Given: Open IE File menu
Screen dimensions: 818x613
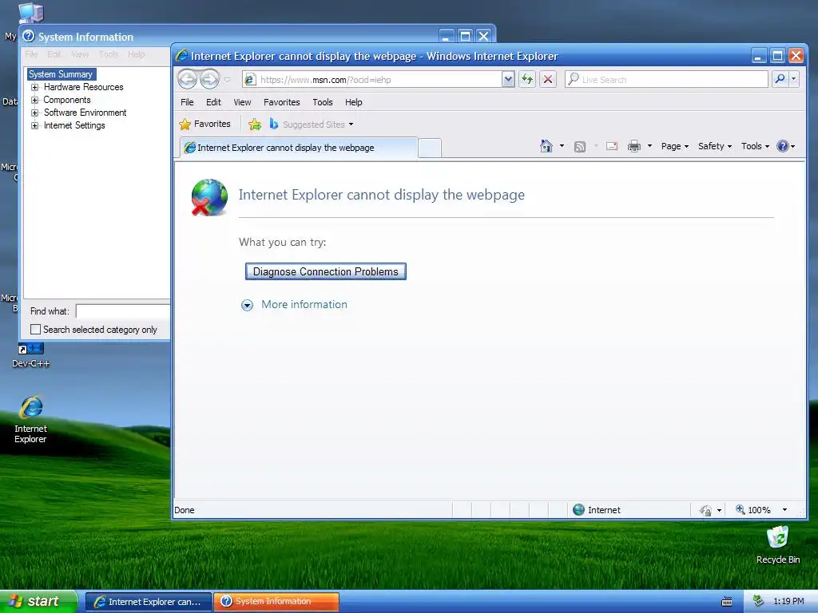Looking at the screenshot, I should click(187, 102).
